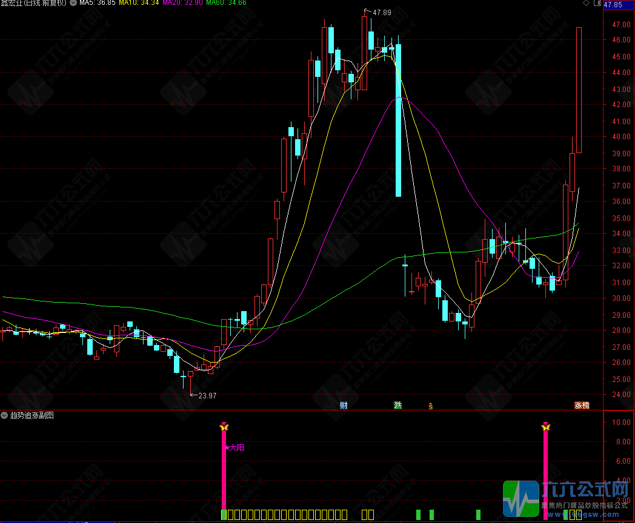Click the magenta MA20: 32.90 label

click(182, 3)
